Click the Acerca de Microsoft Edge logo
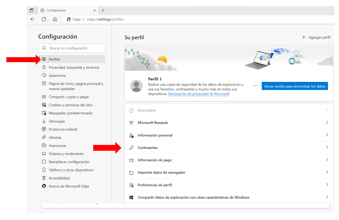The image size is (339, 220). coord(44,186)
